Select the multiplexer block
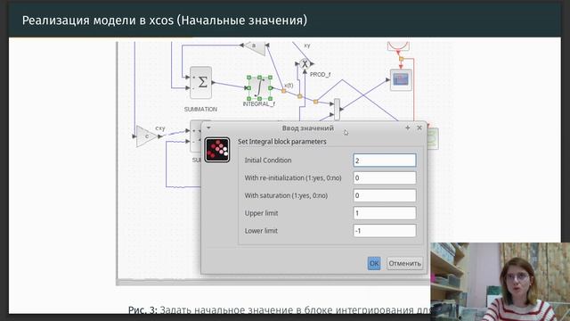 click(x=337, y=109)
